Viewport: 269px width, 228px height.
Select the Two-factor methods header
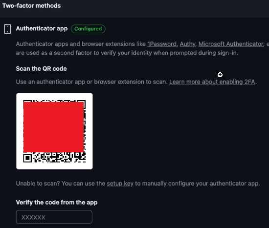(x=32, y=6)
